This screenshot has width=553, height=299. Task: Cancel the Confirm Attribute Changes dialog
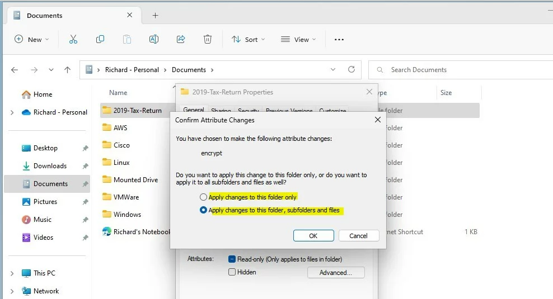click(x=359, y=236)
